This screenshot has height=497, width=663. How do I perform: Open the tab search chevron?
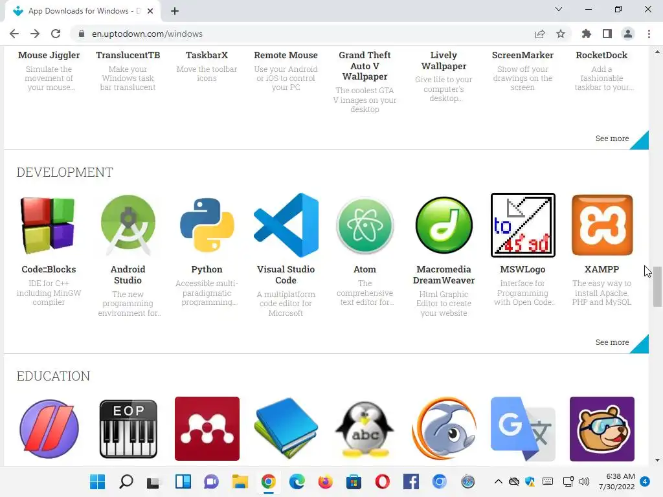coord(559,9)
